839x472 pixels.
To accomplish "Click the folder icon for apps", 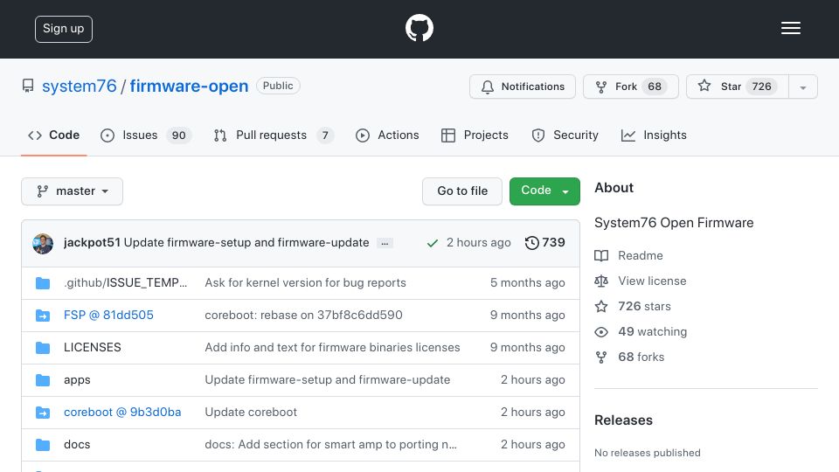I will click(43, 380).
